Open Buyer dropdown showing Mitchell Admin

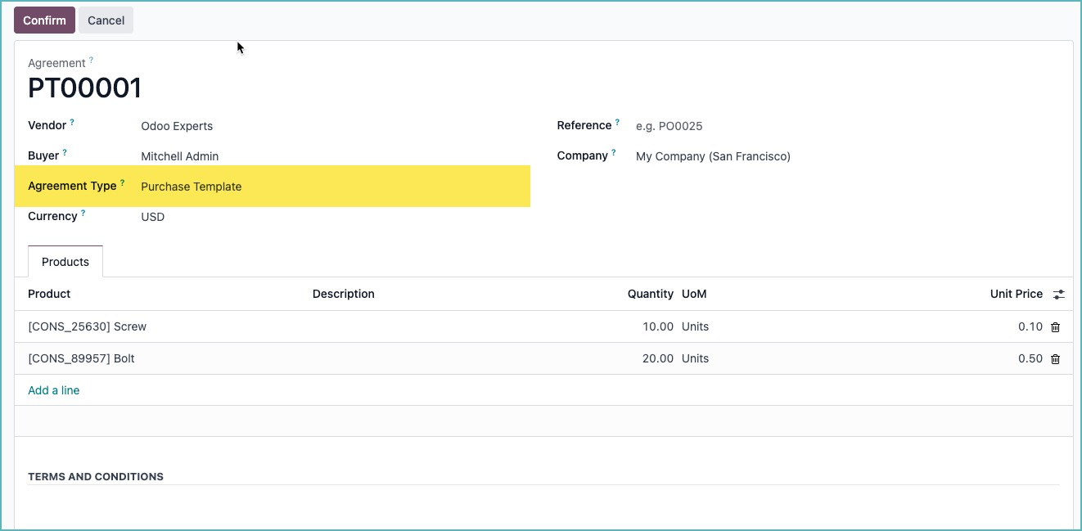(327, 157)
